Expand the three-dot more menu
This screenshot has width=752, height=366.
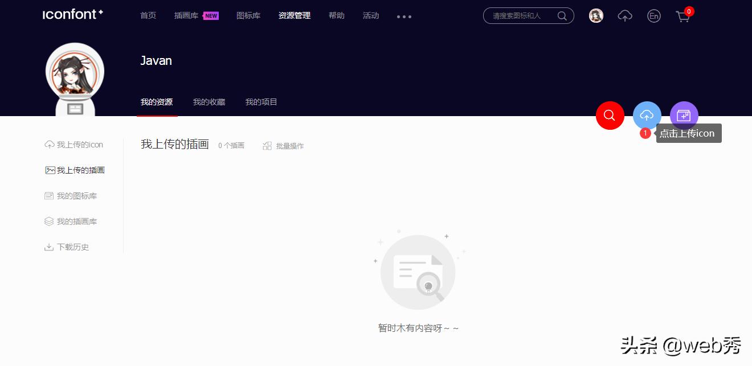point(404,17)
